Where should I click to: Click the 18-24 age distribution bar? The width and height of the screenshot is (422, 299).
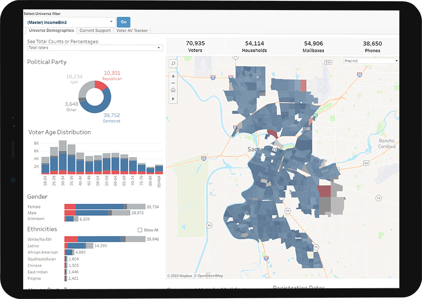pos(45,166)
